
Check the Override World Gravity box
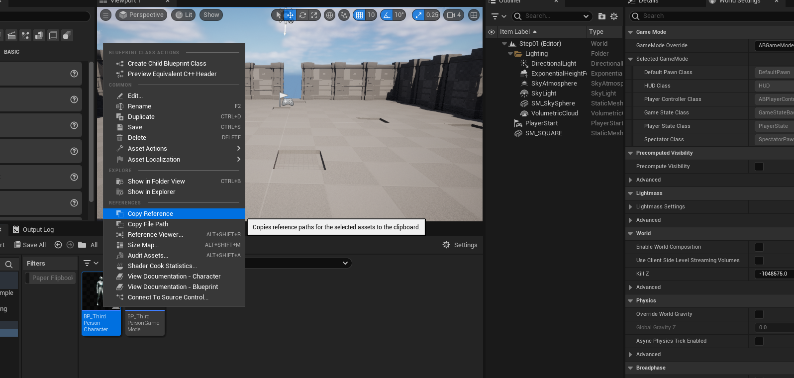pyautogui.click(x=759, y=314)
